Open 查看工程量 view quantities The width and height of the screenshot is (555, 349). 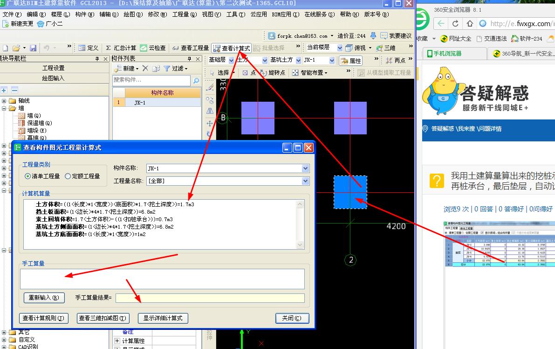click(x=191, y=48)
